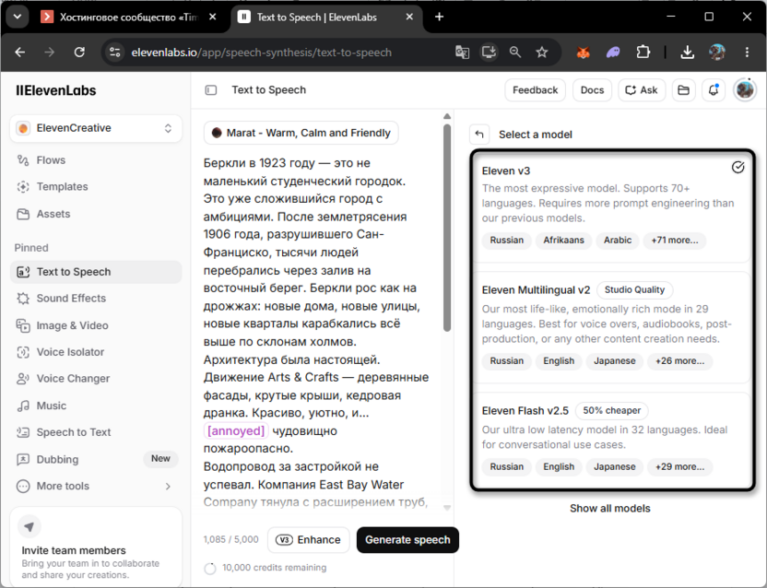Open Music tool
This screenshot has width=767, height=588.
[96, 406]
